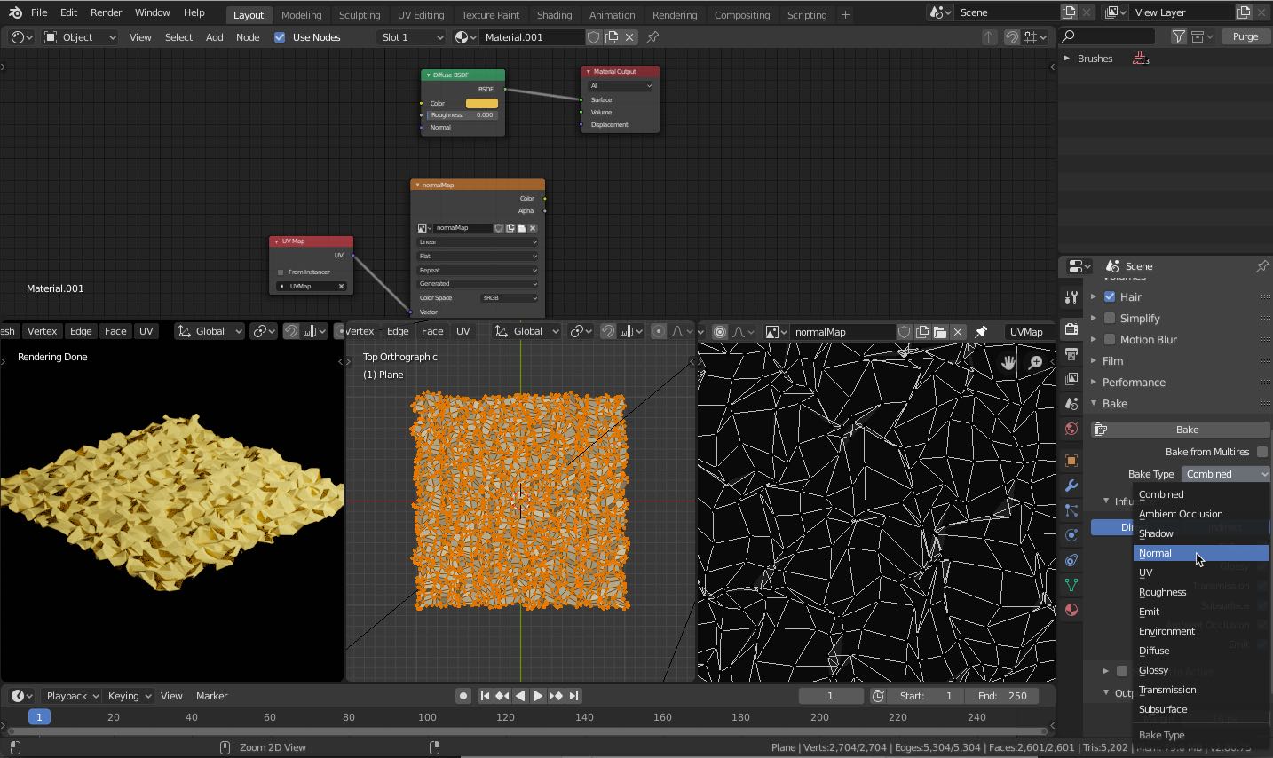Open the Render properties tab
1273x758 pixels.
point(1071,329)
